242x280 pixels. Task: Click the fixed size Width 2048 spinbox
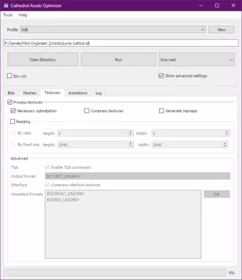click(190, 144)
